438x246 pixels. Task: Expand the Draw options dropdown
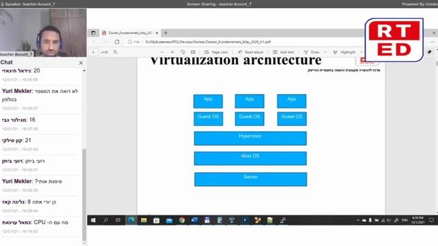point(325,52)
